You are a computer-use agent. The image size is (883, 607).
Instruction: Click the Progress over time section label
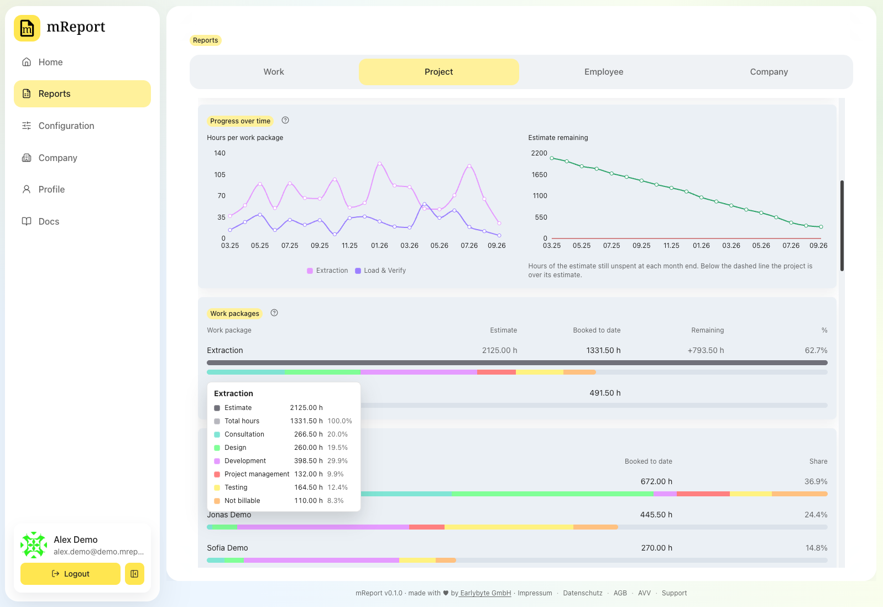[241, 121]
